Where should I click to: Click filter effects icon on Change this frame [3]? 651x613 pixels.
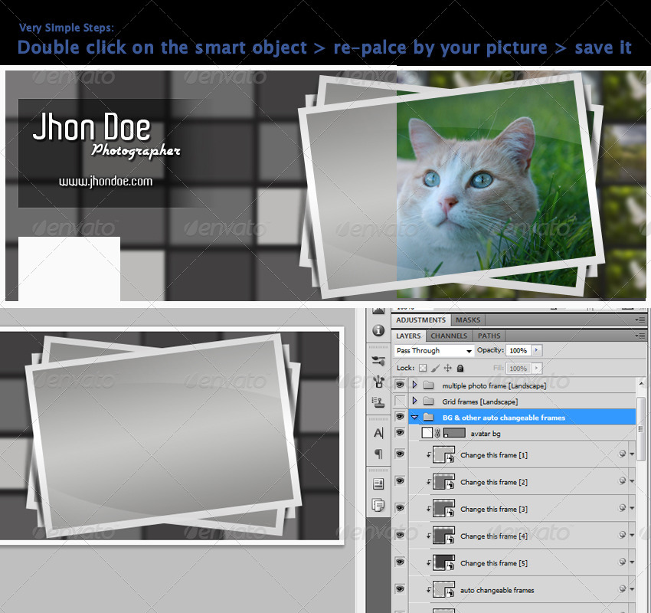622,508
